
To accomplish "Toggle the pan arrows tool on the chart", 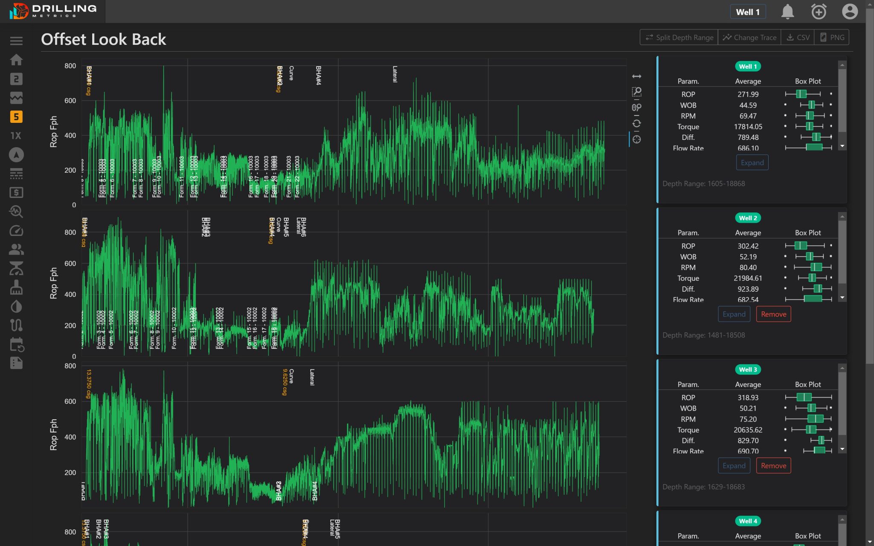I will pyautogui.click(x=637, y=76).
